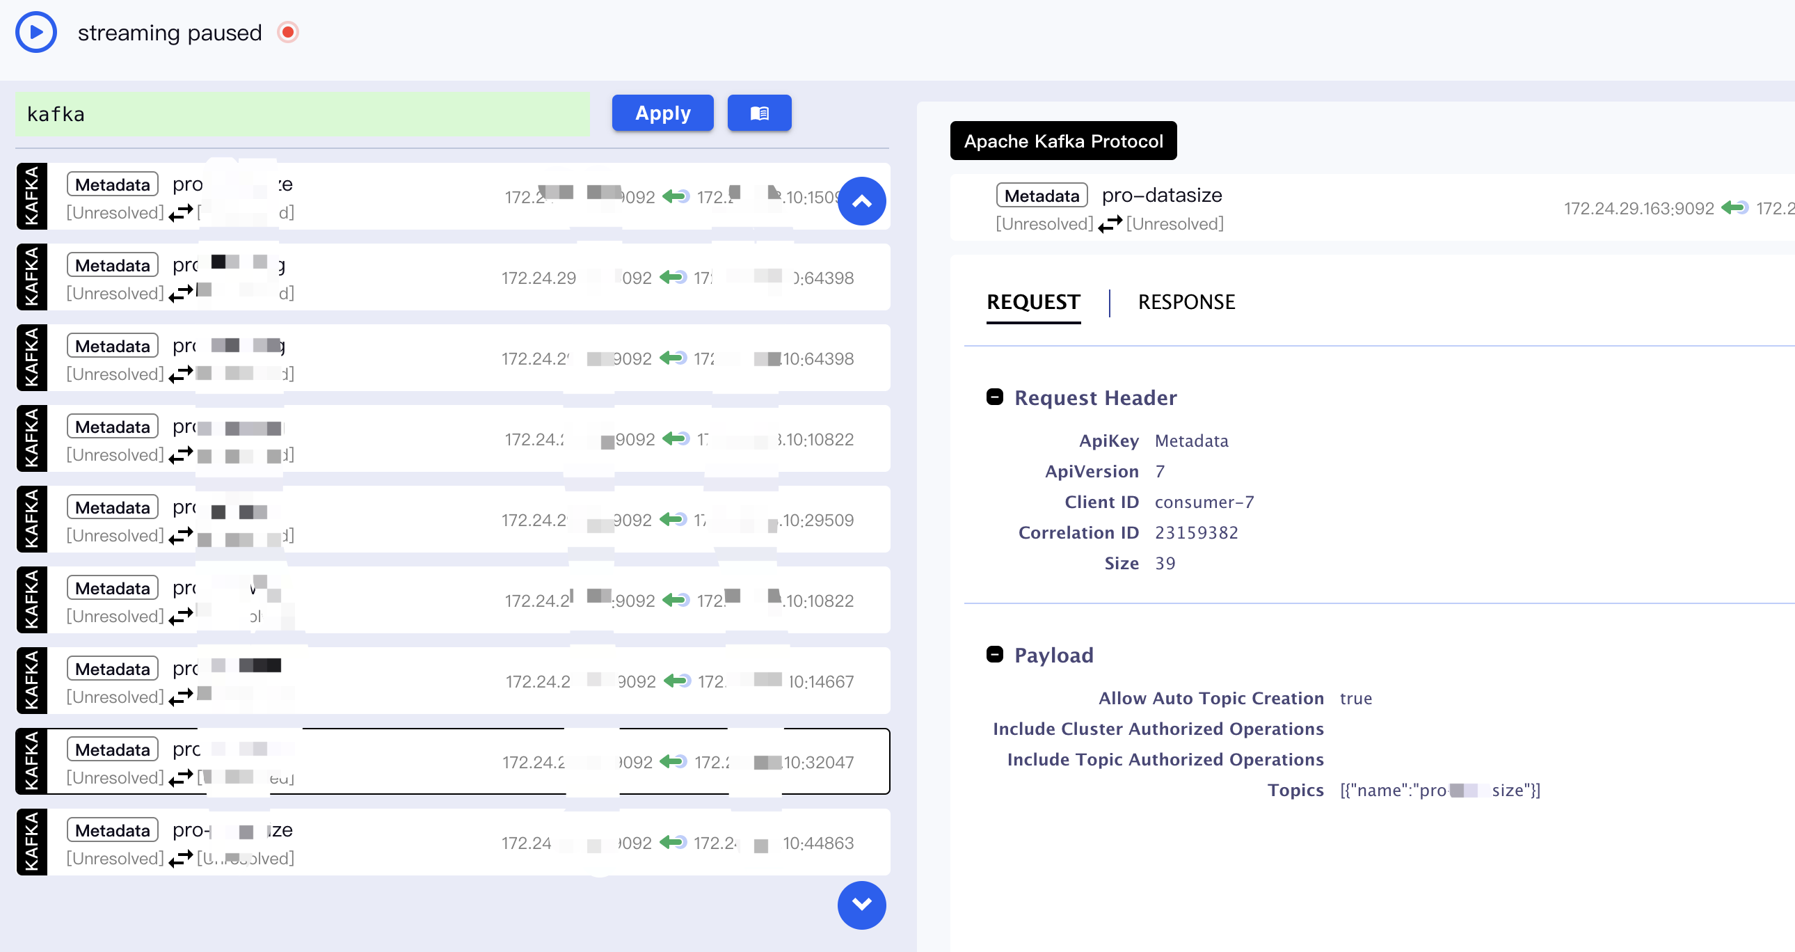
Task: Jump to top with up chevron button
Action: (x=861, y=201)
